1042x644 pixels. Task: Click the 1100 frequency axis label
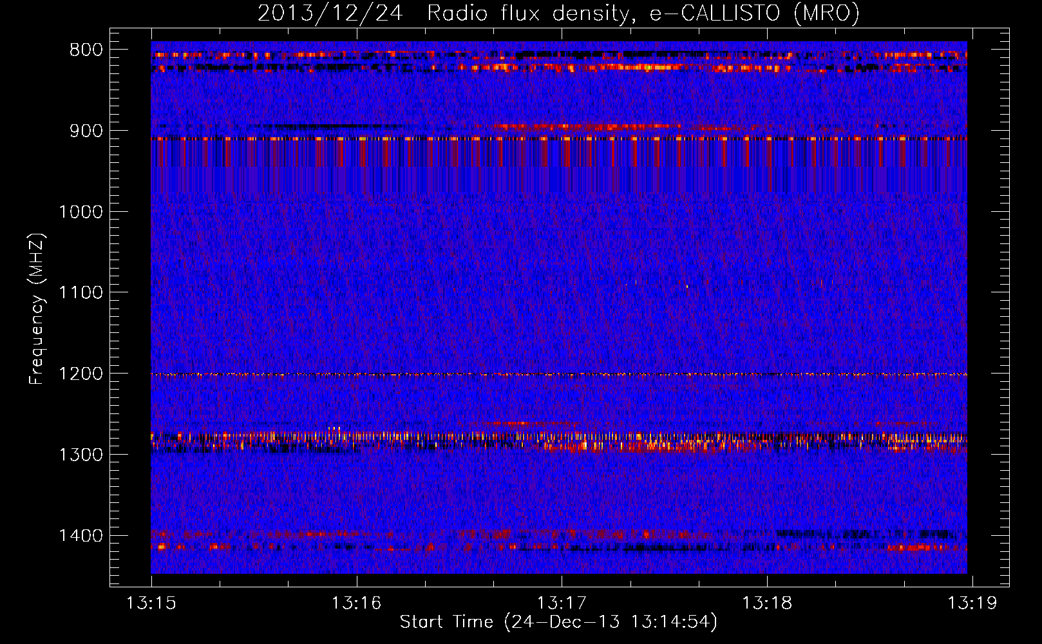pos(81,293)
